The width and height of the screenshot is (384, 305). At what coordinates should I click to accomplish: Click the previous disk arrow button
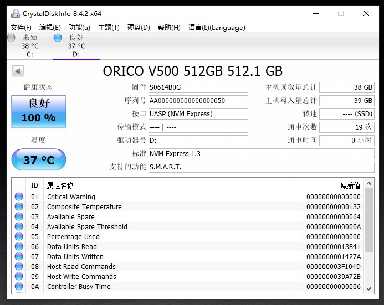[x=18, y=71]
